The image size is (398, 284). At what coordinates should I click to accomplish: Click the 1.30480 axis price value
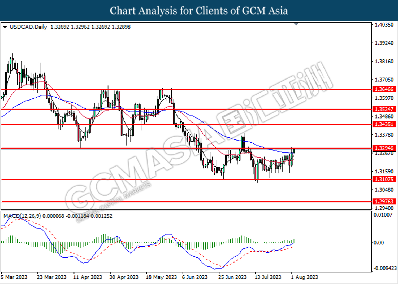click(384, 190)
